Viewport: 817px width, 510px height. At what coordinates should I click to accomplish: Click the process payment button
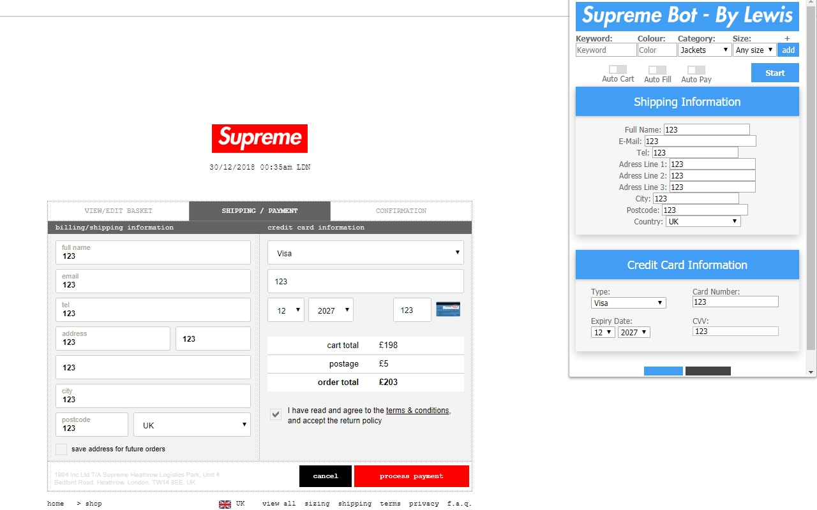pyautogui.click(x=412, y=476)
